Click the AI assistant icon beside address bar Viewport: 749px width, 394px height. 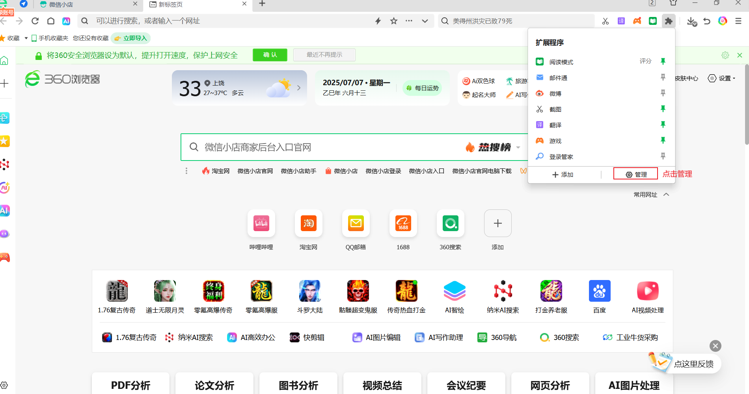tap(66, 21)
